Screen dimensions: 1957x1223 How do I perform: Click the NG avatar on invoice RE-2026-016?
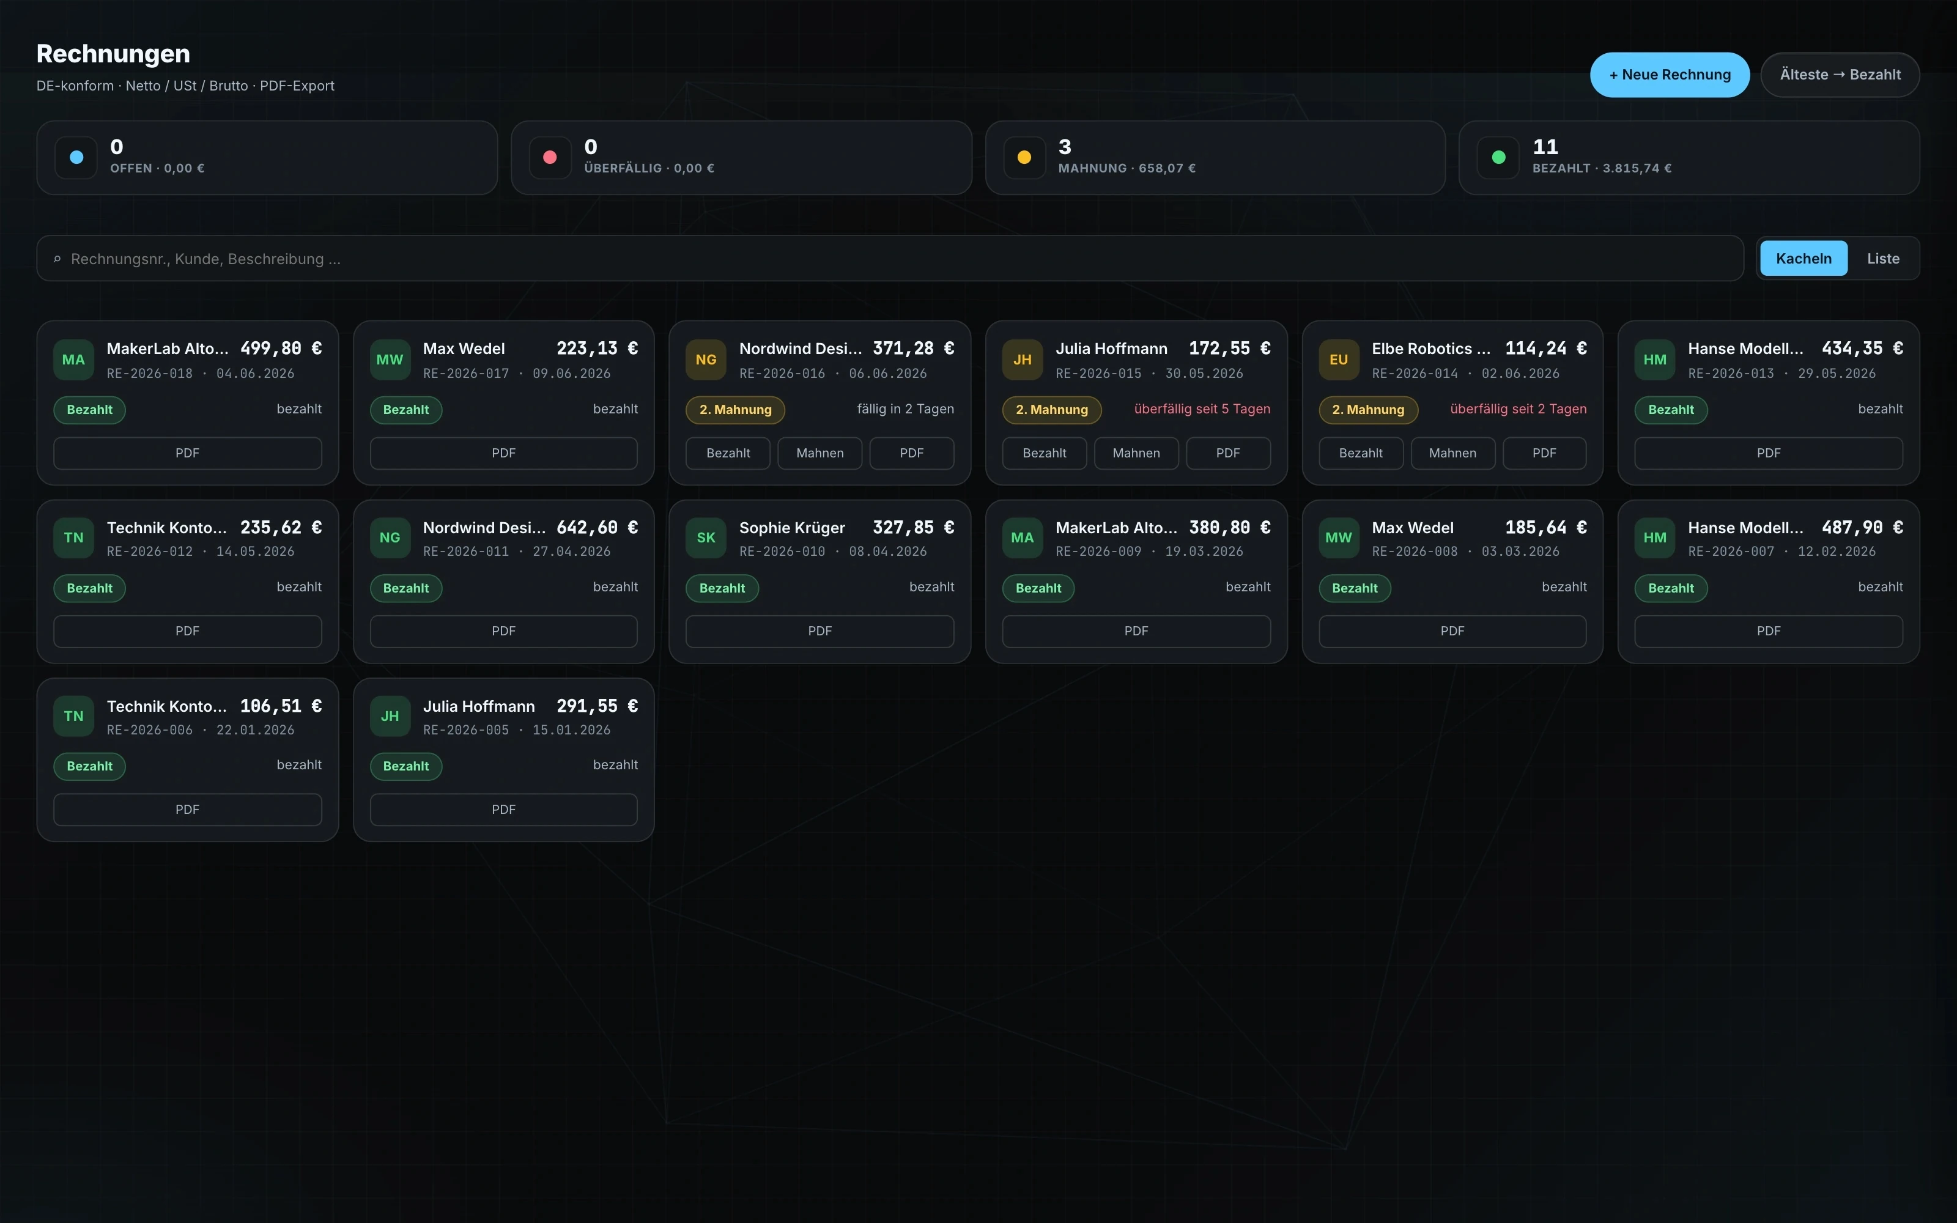pos(706,360)
